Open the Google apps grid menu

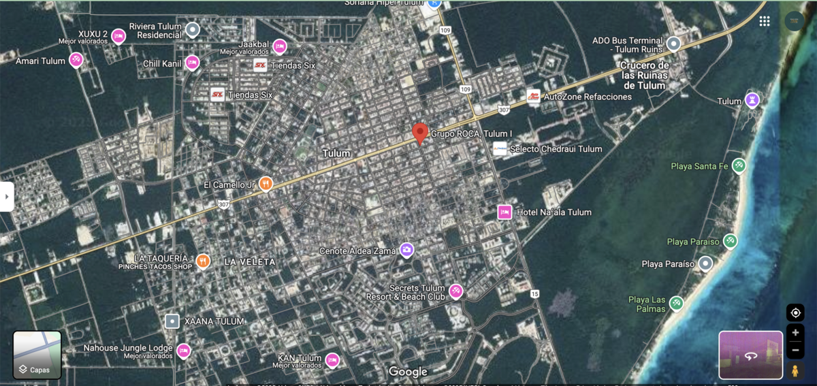[765, 21]
